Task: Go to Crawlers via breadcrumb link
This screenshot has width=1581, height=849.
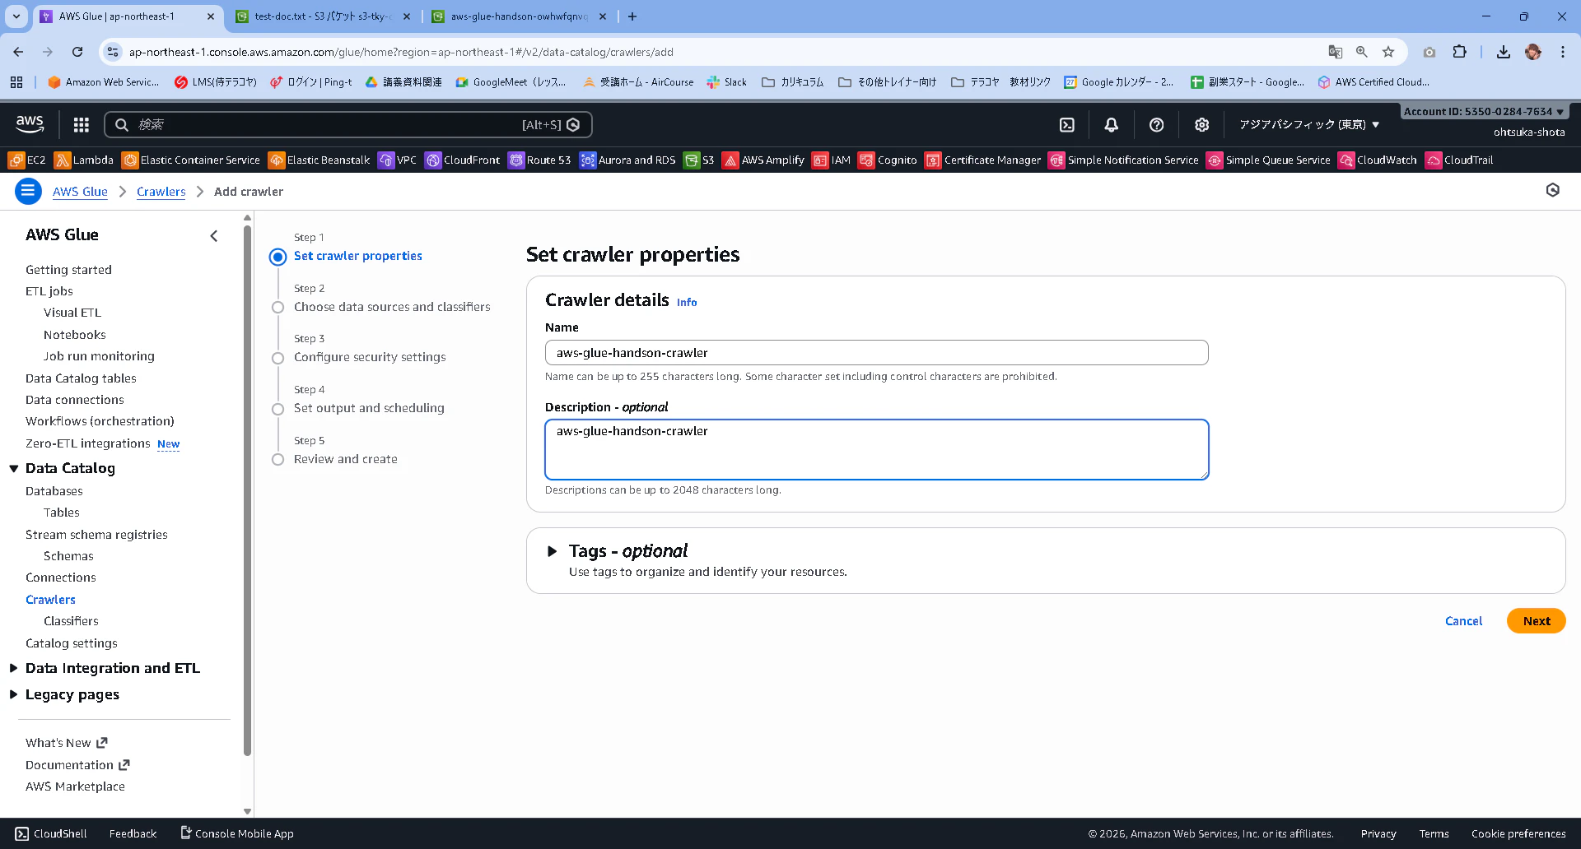Action: [161, 192]
